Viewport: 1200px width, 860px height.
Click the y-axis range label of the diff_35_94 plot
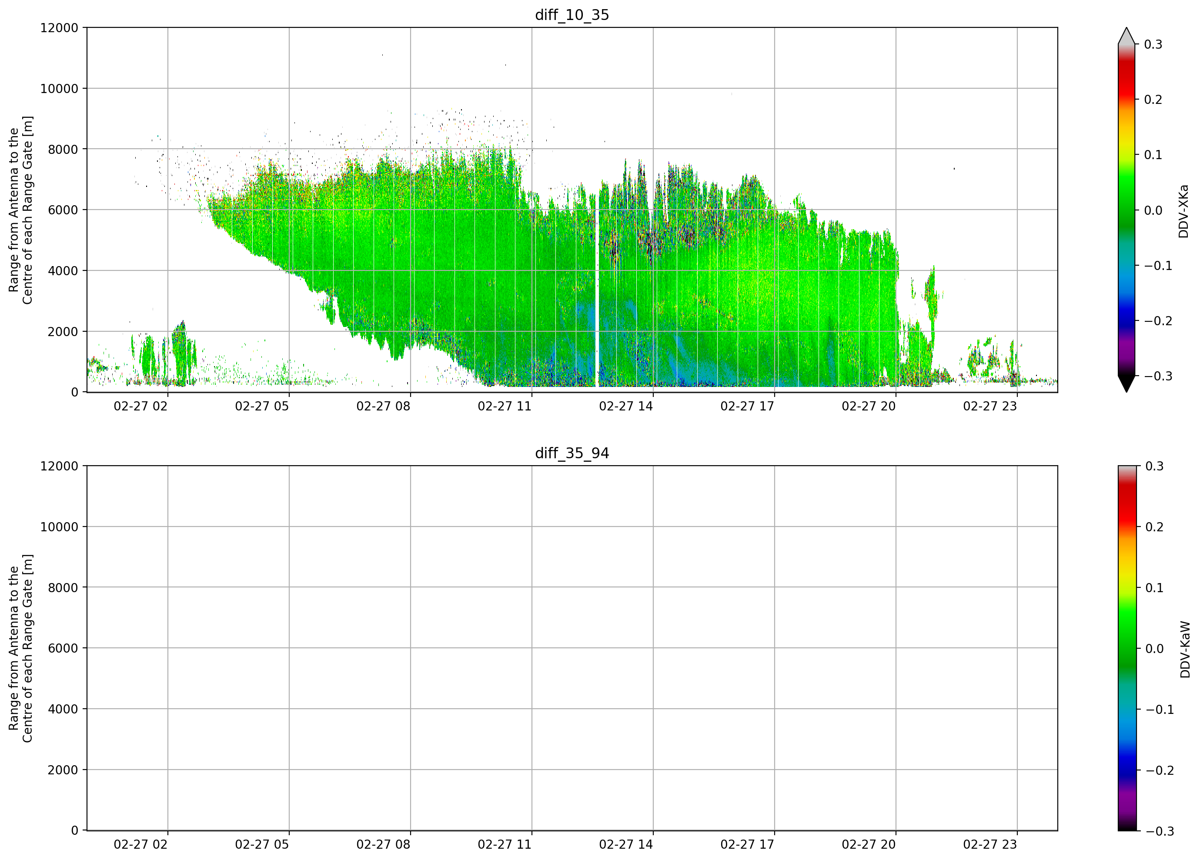(x=20, y=648)
